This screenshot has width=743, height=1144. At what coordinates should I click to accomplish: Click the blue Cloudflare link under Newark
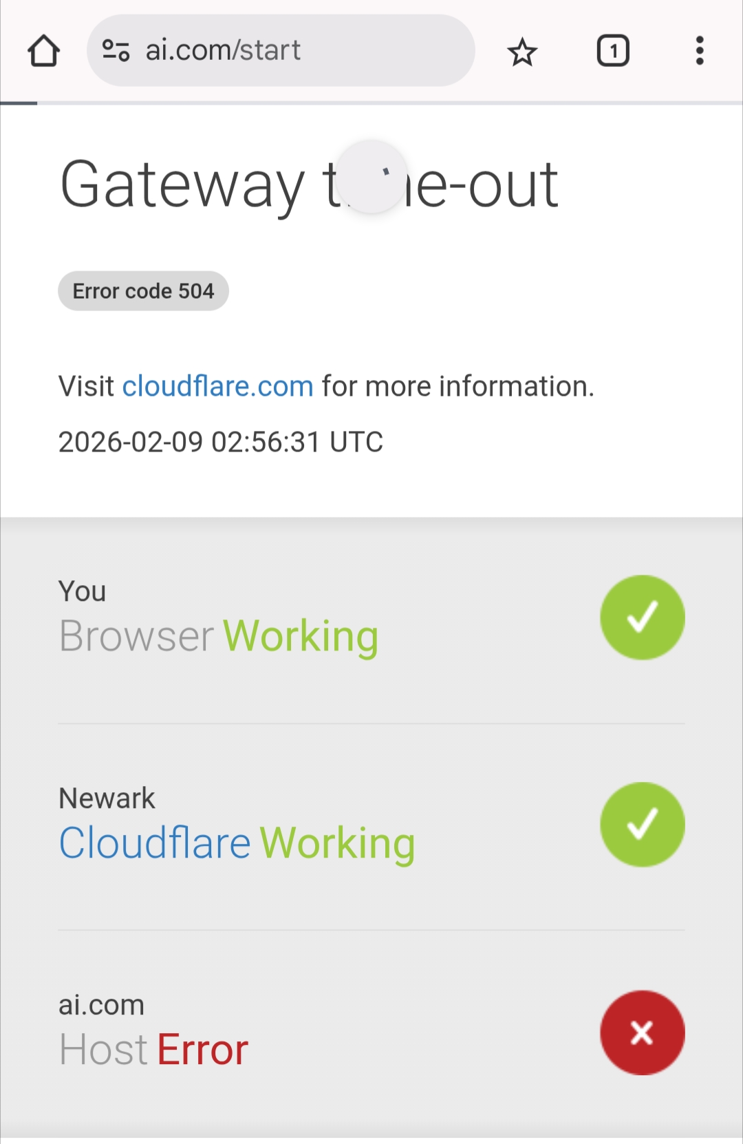[155, 843]
